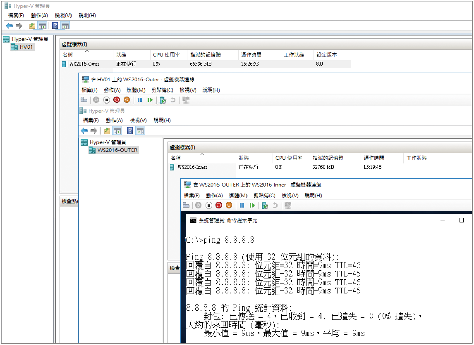Click the up-level folder icon in nested Hyper-V Manager
The image size is (474, 345).
pyautogui.click(x=107, y=130)
